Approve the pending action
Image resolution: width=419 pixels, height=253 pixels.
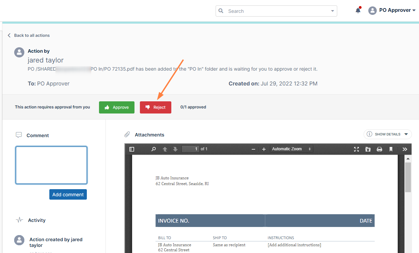[x=117, y=107]
